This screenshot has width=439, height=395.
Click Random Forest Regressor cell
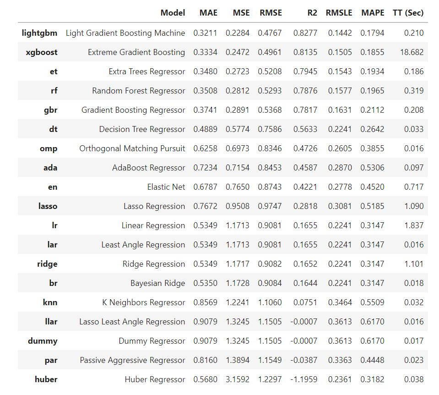point(139,91)
